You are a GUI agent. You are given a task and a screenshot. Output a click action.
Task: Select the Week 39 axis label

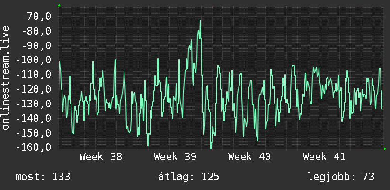(x=175, y=157)
